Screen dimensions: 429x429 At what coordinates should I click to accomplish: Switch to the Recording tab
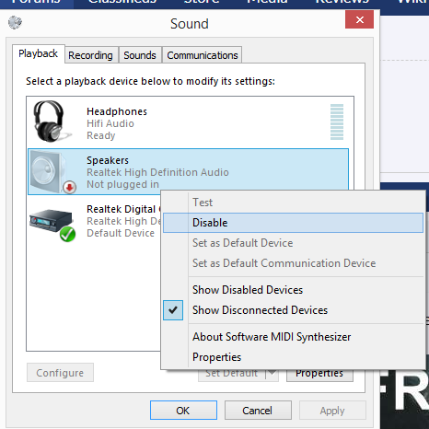(90, 55)
